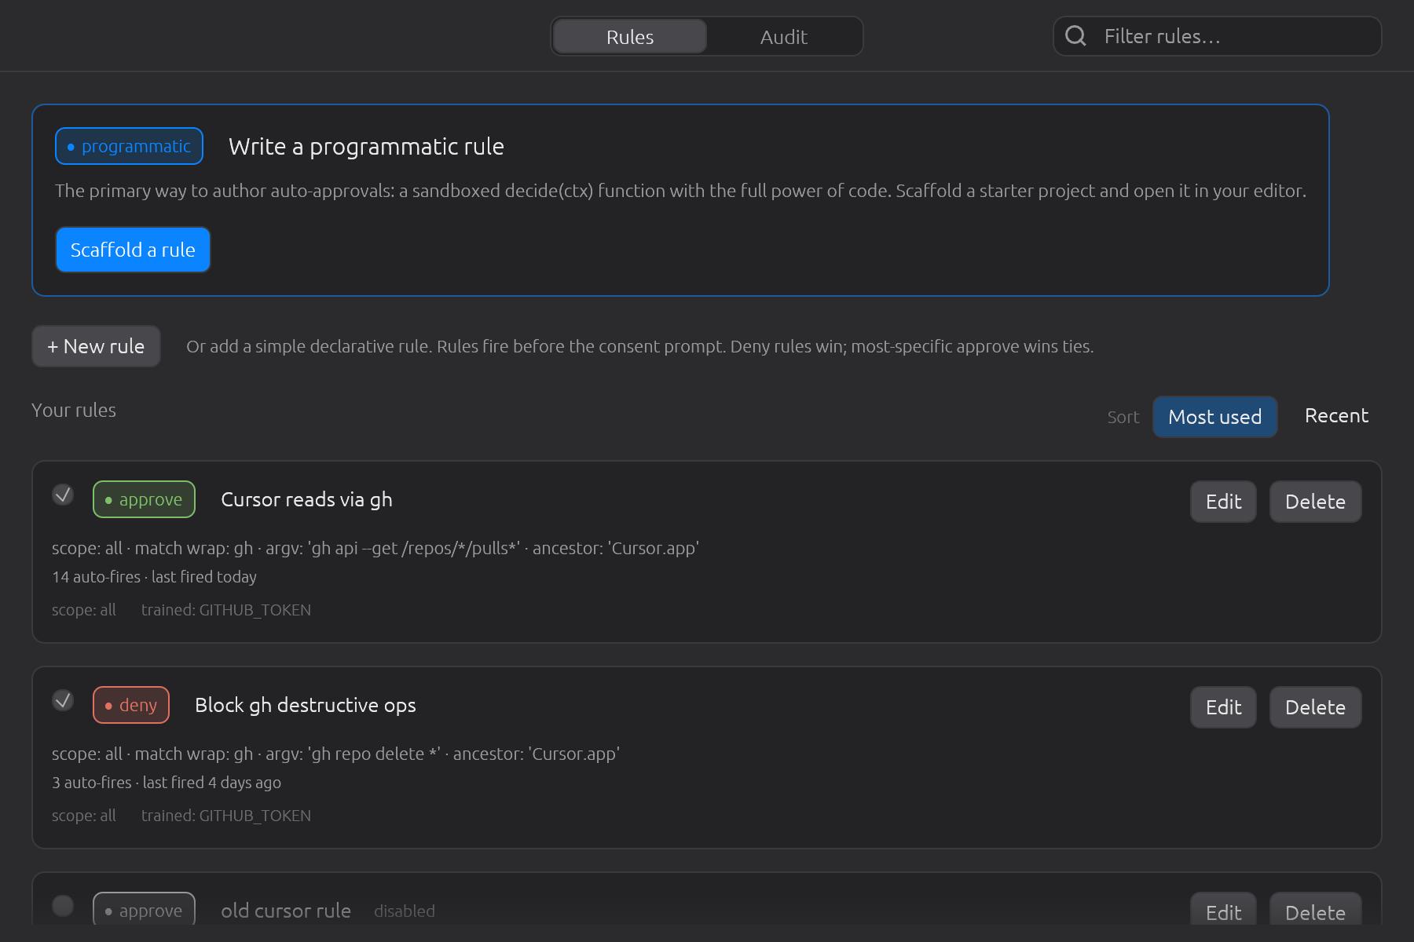
Task: Add a New rule
Action: (x=96, y=346)
